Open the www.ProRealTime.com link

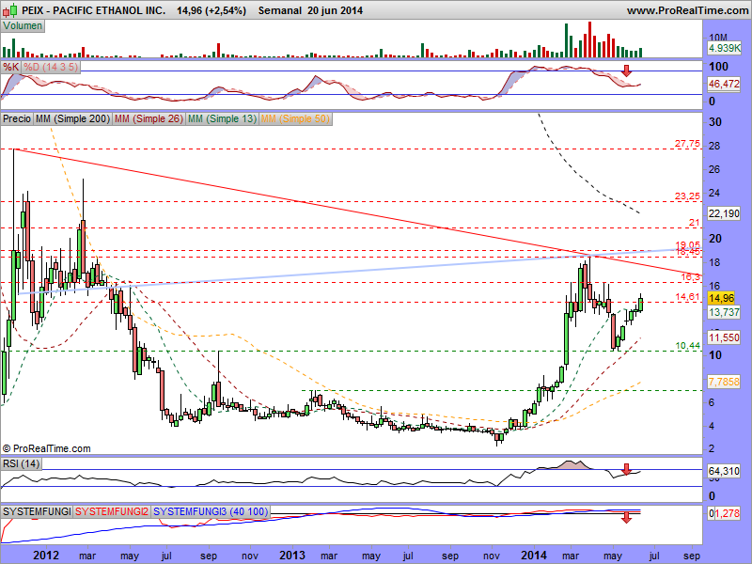(687, 10)
